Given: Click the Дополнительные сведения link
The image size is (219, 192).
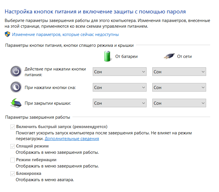Looking at the screenshot, I should click(x=72, y=139).
